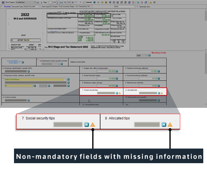Click the blue button beside Social Security wages

point(117,79)
